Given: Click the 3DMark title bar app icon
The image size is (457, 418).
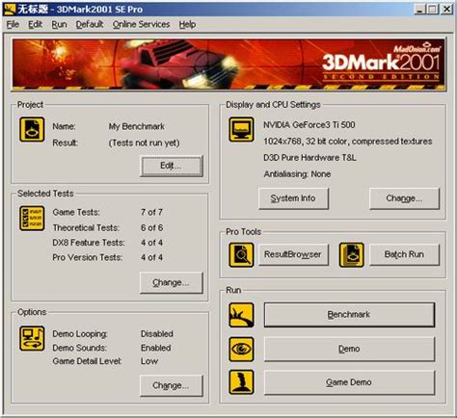Looking at the screenshot, I should (x=9, y=9).
